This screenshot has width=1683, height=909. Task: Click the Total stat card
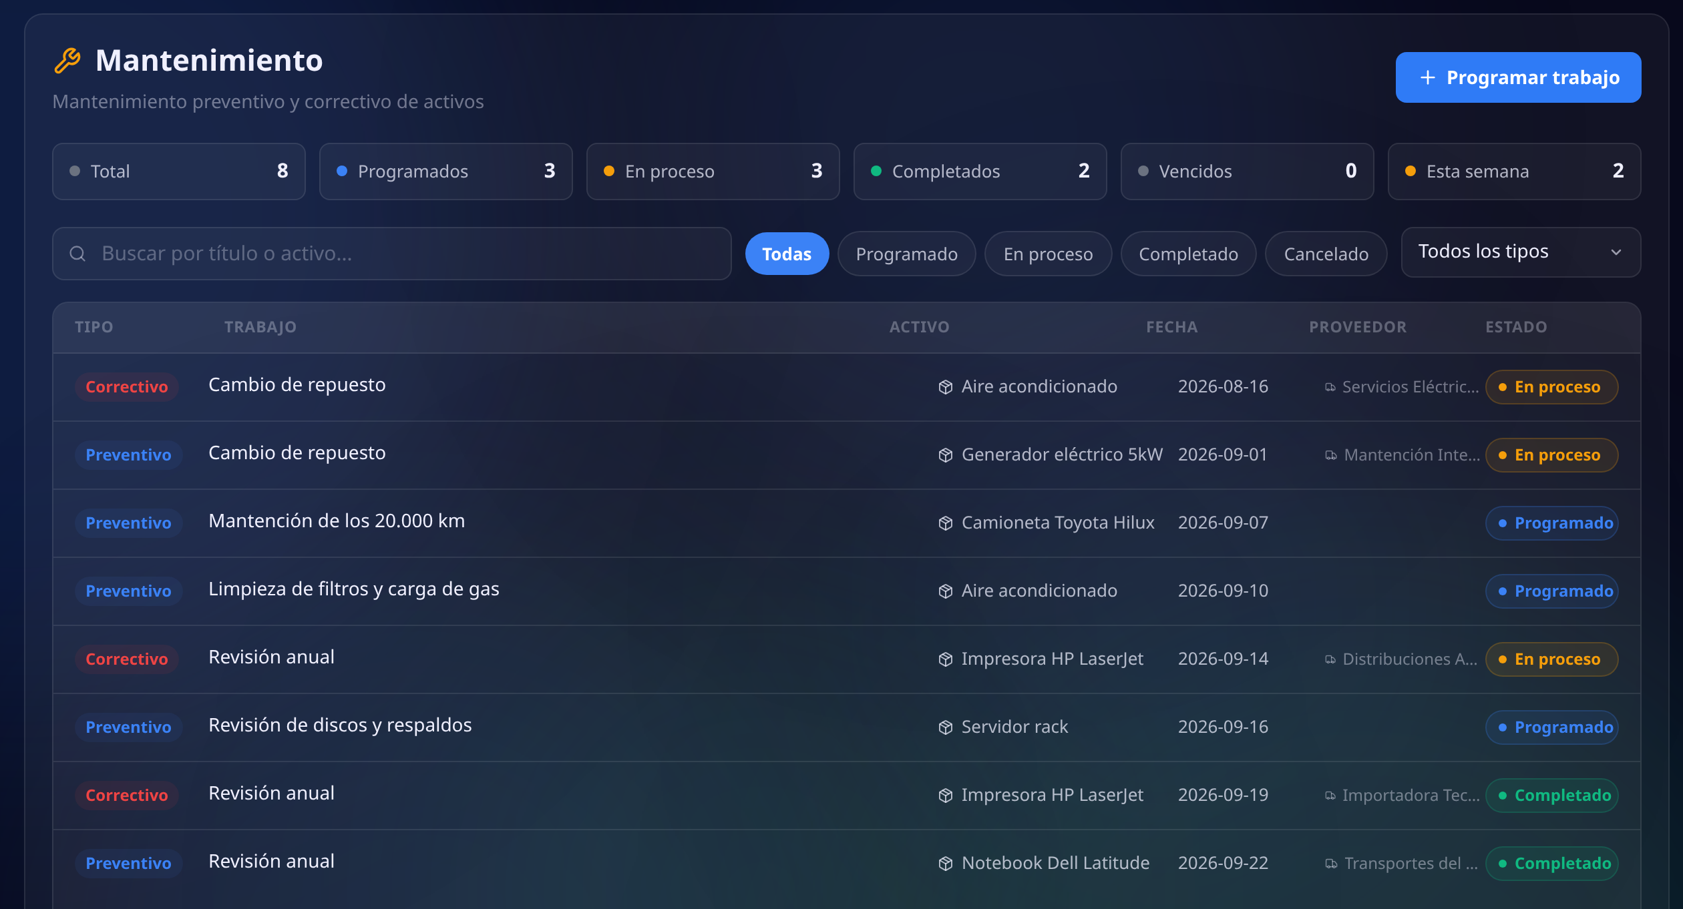[x=179, y=172]
